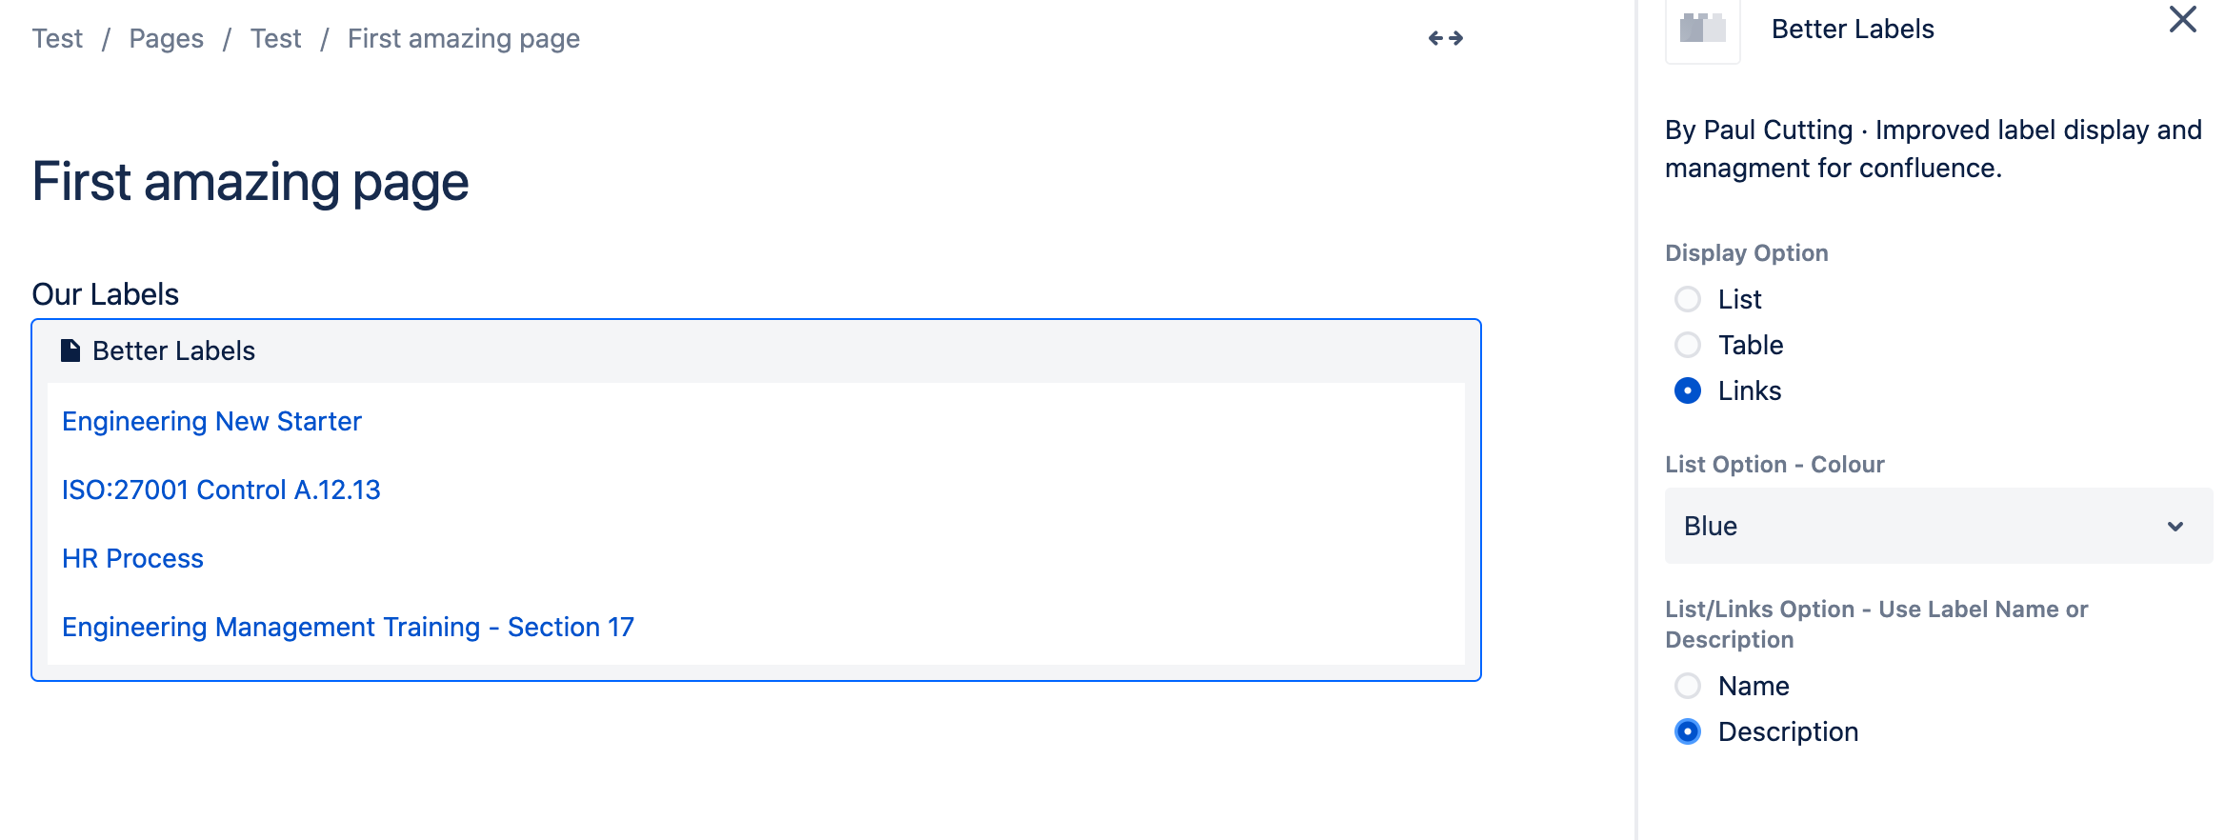Open the Engineering New Starter link

point(211,421)
